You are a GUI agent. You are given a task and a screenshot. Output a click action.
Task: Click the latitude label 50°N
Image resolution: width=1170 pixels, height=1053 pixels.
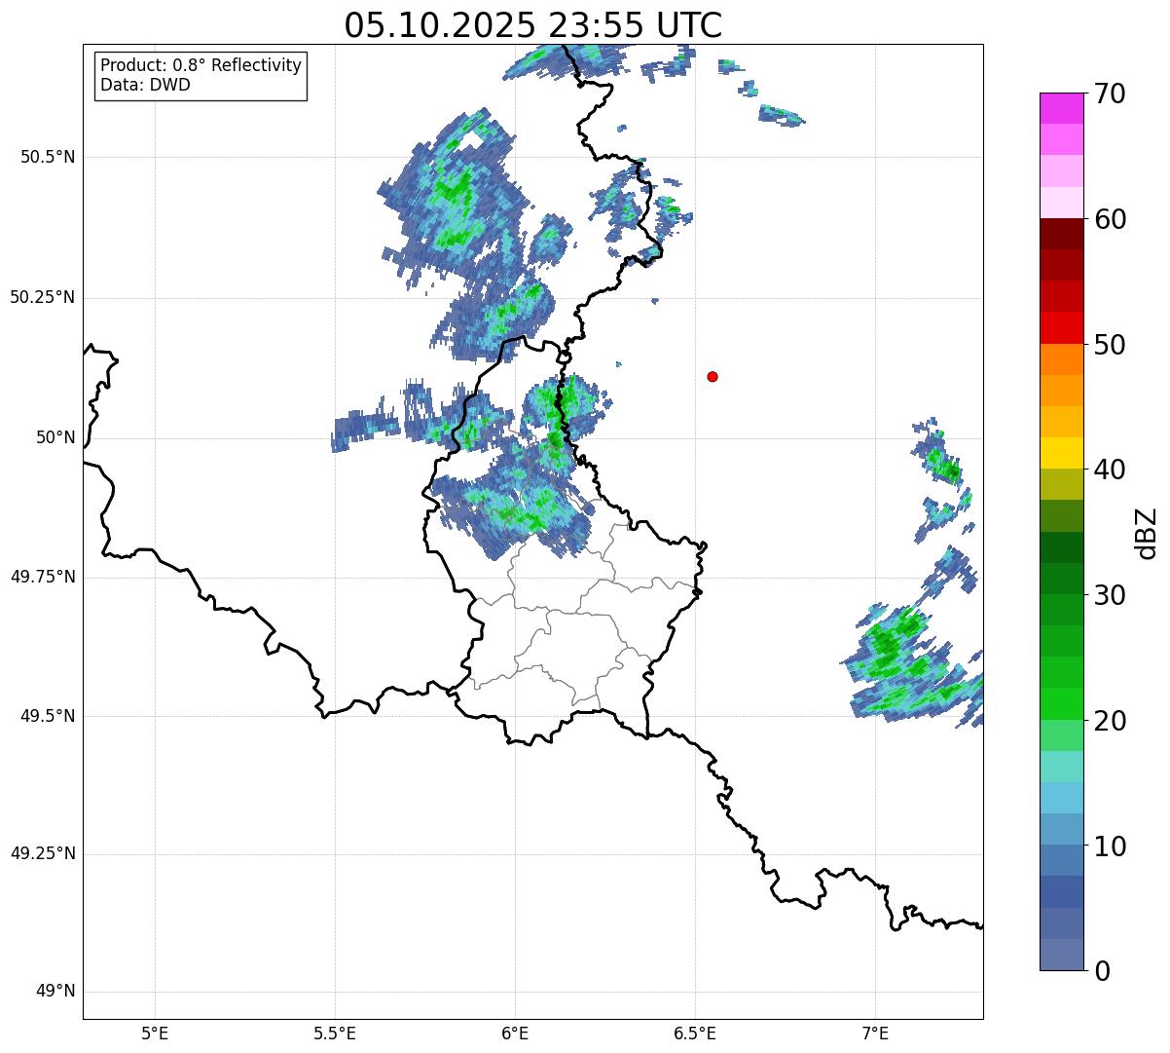(x=55, y=437)
